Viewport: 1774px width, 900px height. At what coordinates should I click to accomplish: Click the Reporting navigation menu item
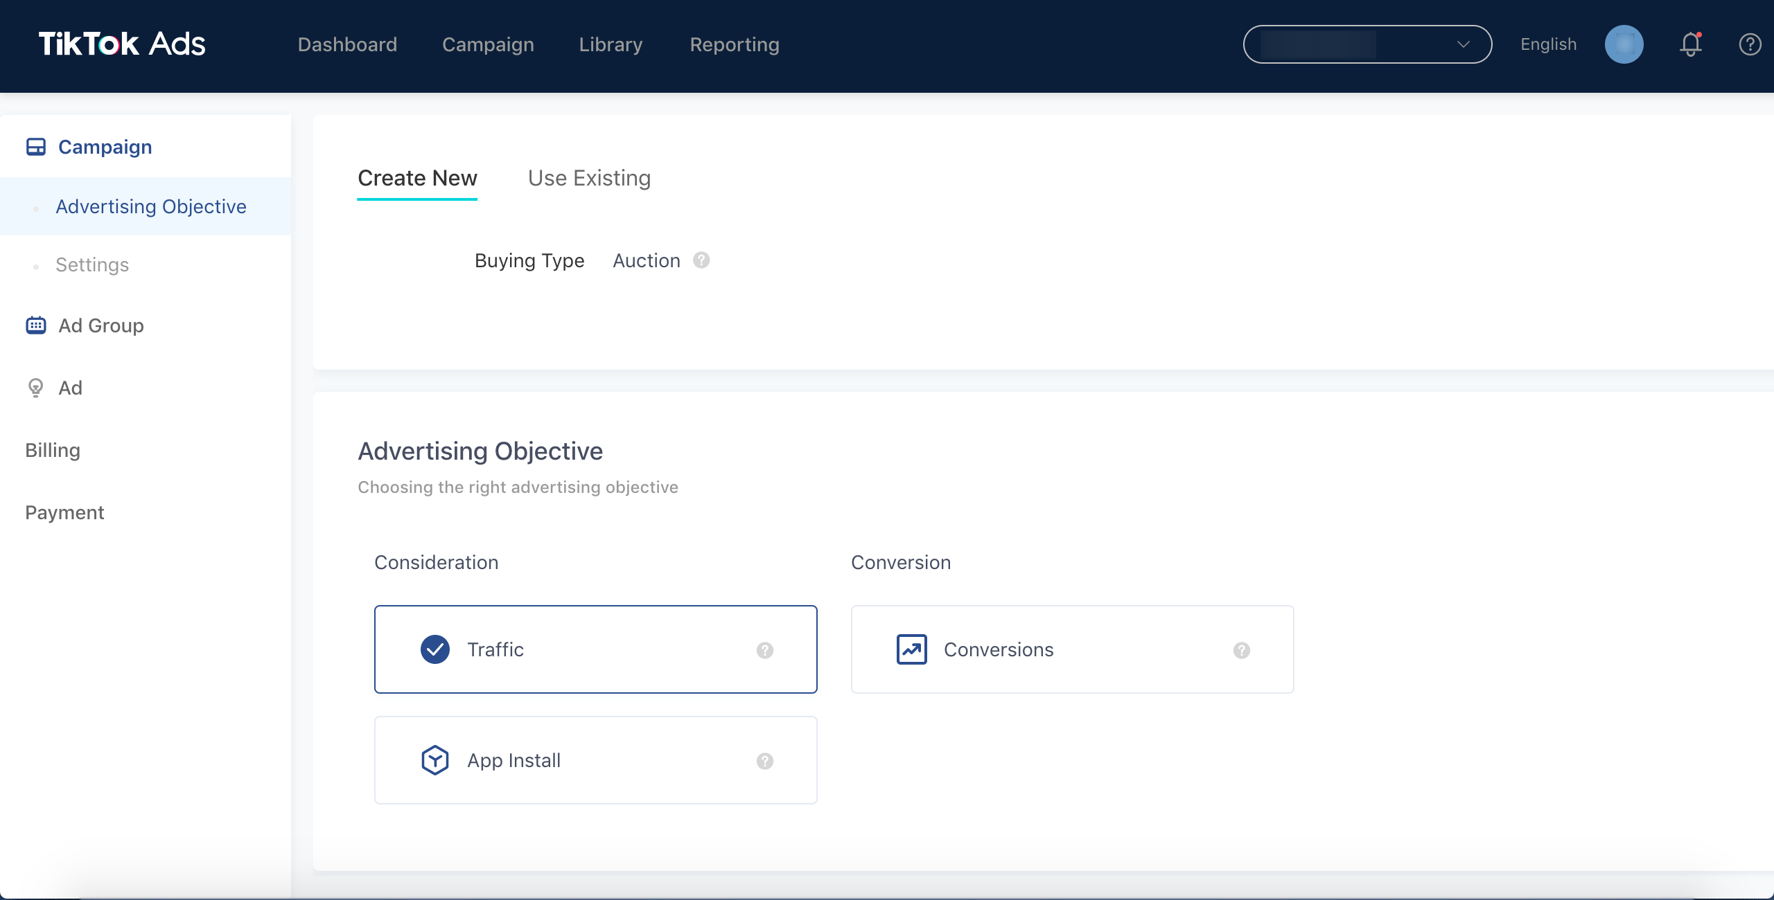click(734, 44)
